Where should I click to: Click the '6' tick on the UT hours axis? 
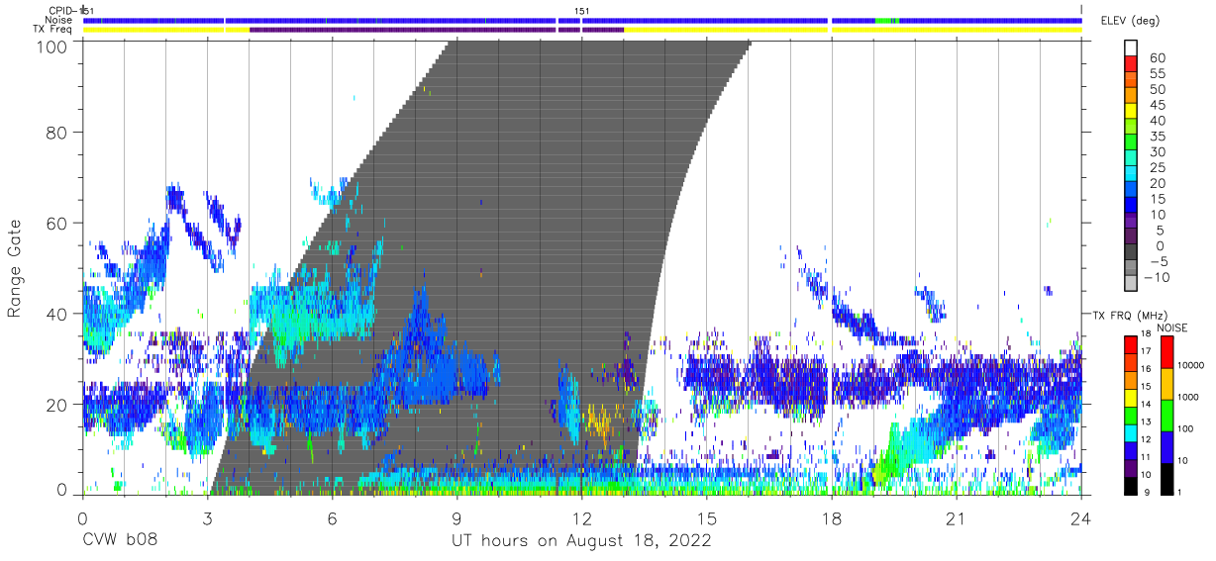pyautogui.click(x=332, y=518)
